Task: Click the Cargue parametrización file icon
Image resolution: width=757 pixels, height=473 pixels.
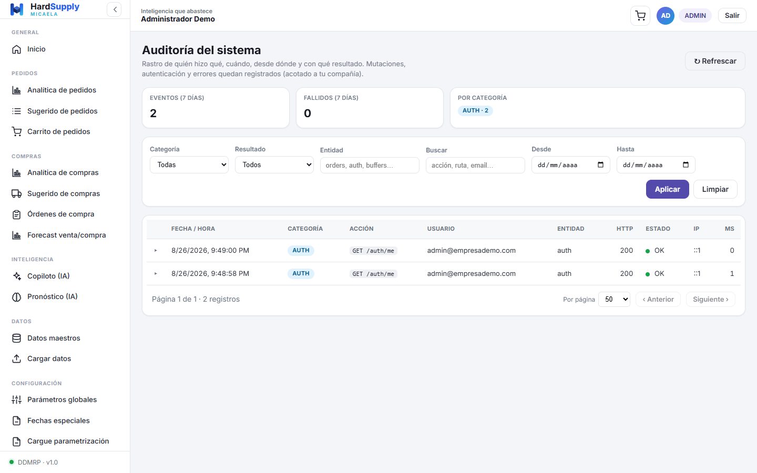Action: pos(17,441)
